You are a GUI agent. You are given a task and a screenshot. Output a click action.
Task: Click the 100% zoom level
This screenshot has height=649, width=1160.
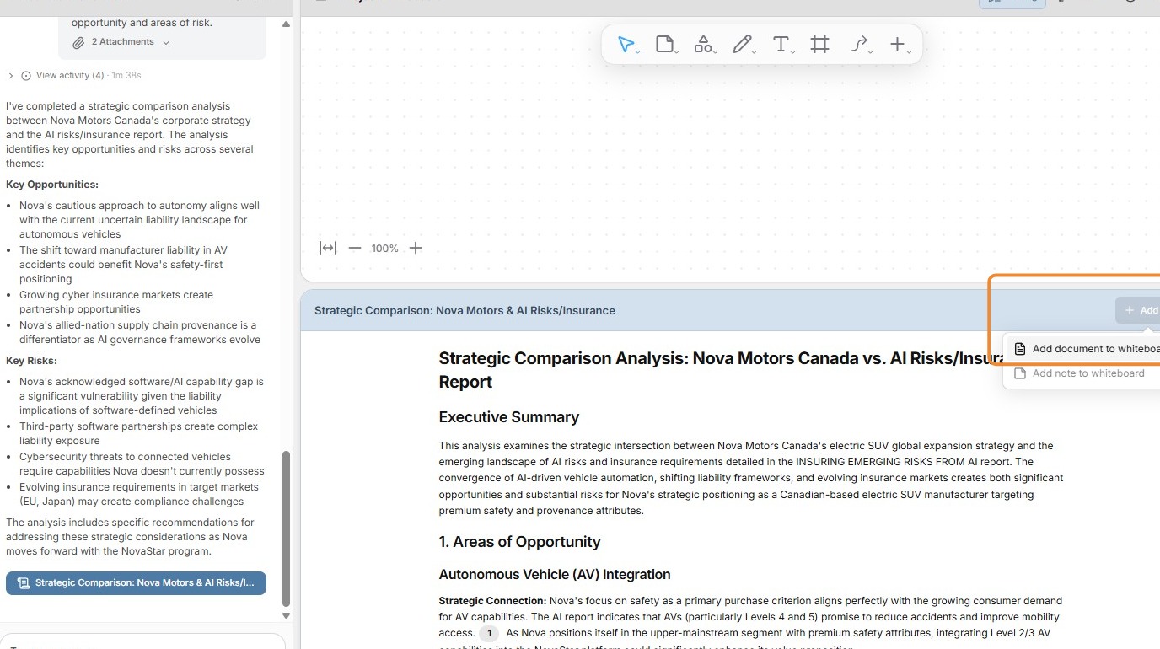point(384,249)
